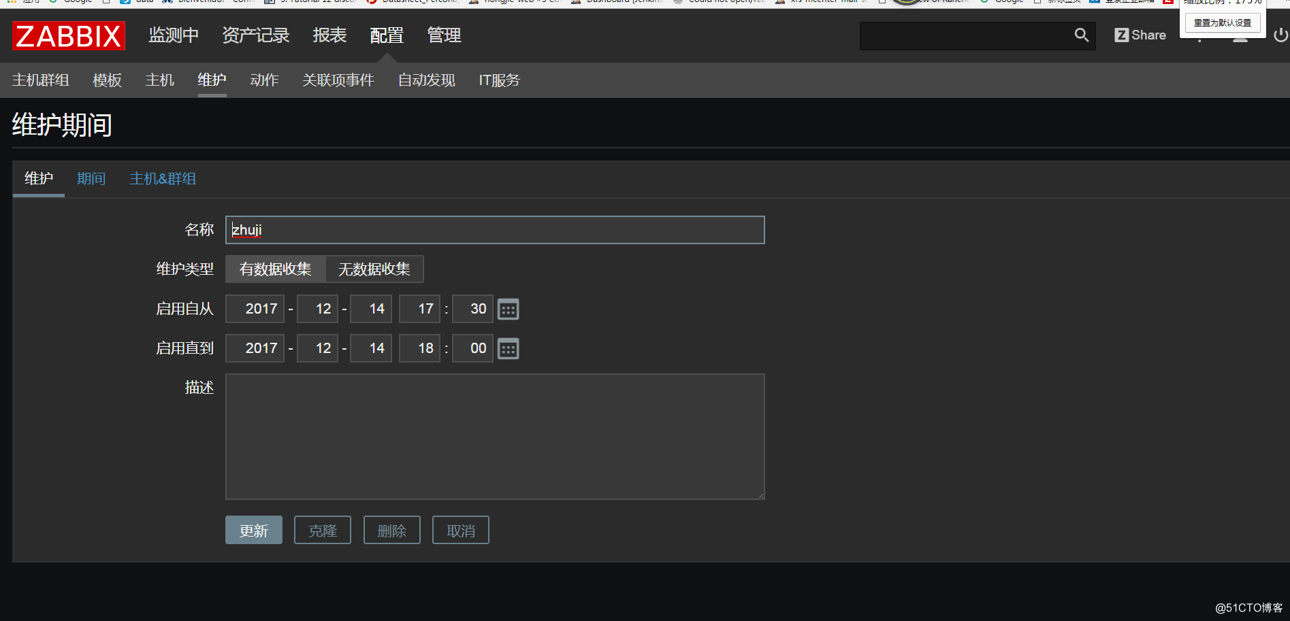Click the search magnifier icon
The width and height of the screenshot is (1290, 621).
click(1081, 35)
